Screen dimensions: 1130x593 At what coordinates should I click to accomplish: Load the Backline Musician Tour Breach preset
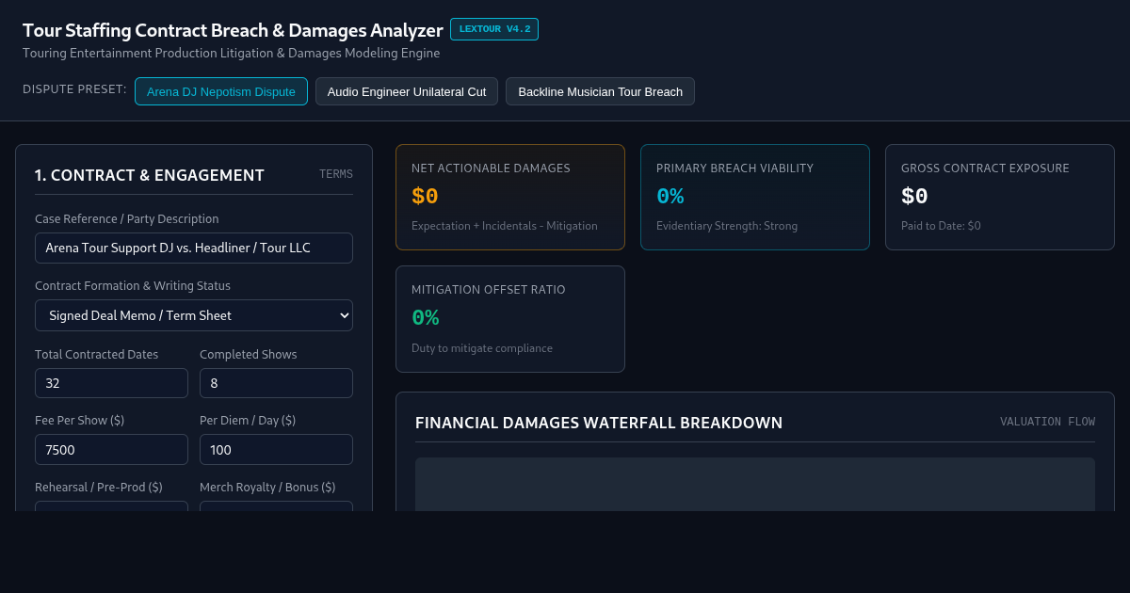(x=600, y=91)
